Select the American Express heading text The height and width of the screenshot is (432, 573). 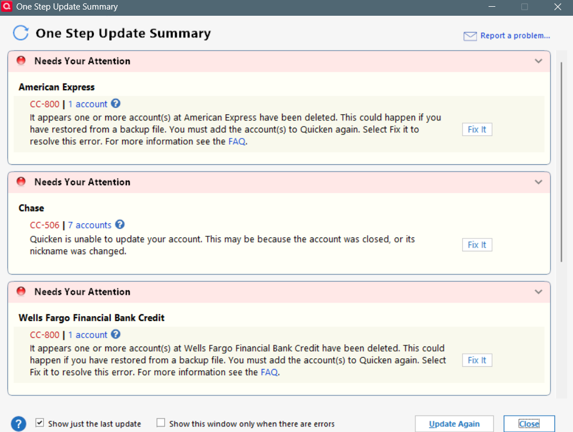click(57, 87)
